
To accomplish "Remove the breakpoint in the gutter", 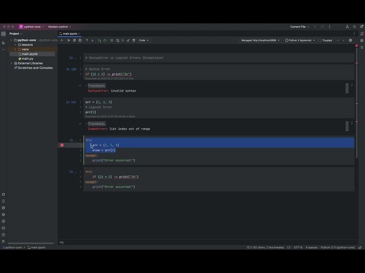I will coord(62,145).
